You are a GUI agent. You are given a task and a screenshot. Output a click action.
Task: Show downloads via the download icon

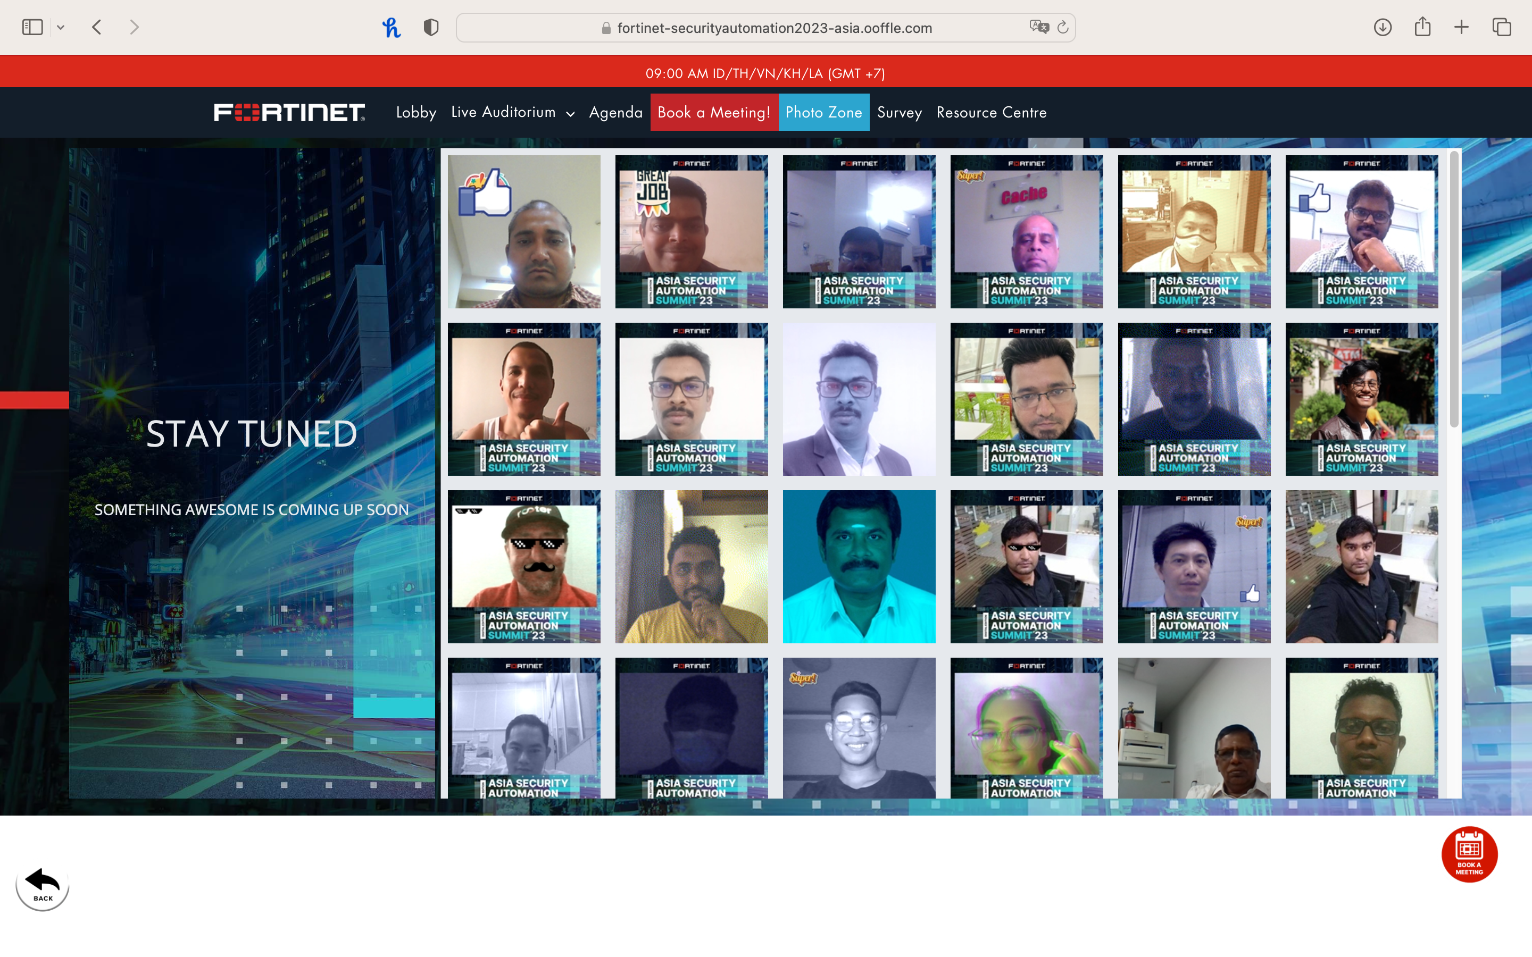click(1383, 27)
